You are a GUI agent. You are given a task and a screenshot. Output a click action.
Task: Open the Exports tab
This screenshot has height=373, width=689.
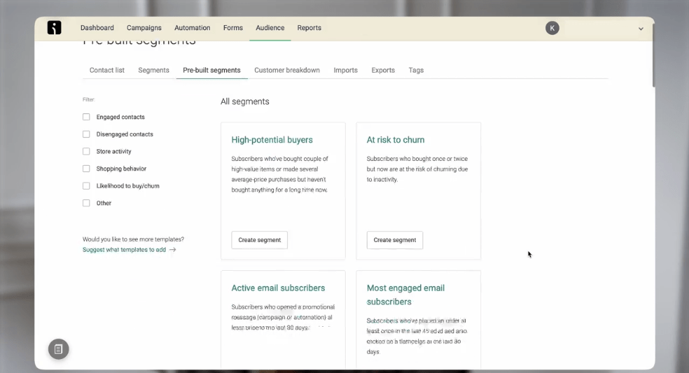tap(383, 70)
